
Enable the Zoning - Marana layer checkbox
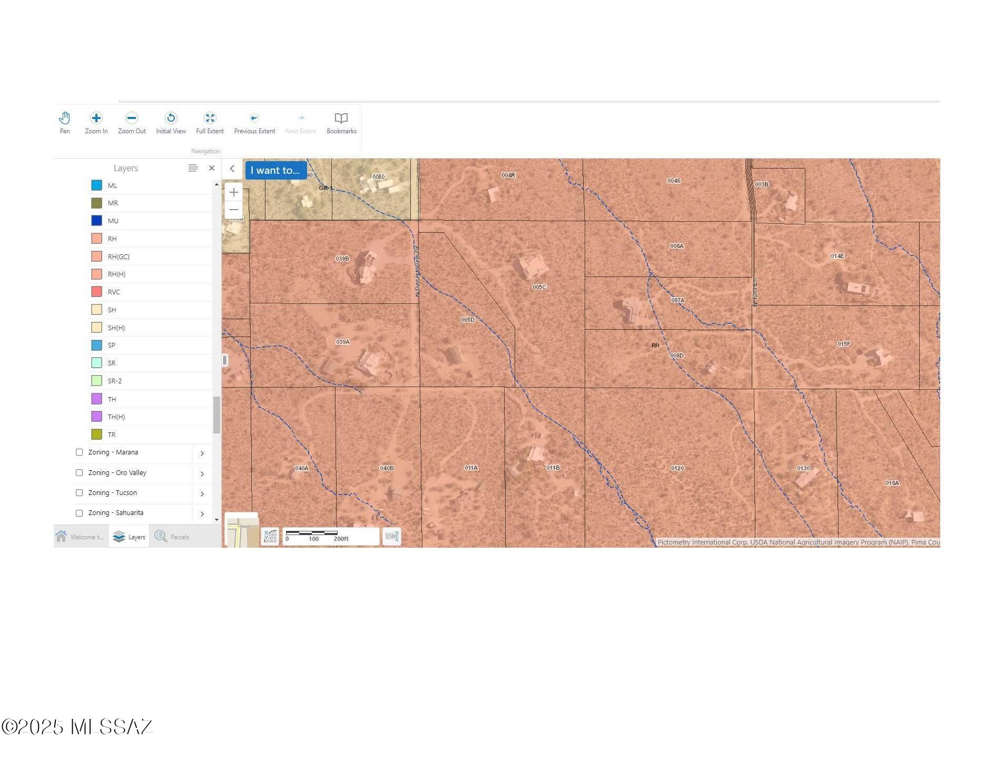click(x=80, y=452)
